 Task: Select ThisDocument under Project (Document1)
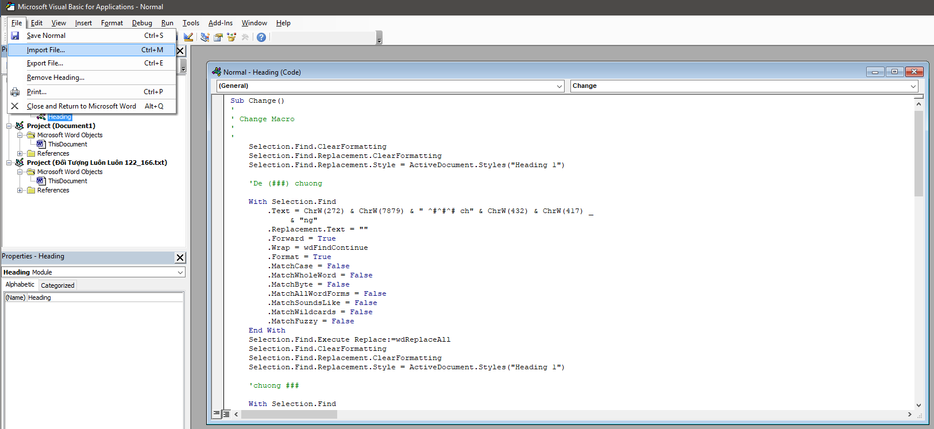point(68,144)
